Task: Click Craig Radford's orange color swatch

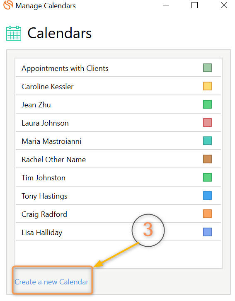Action: click(x=207, y=214)
